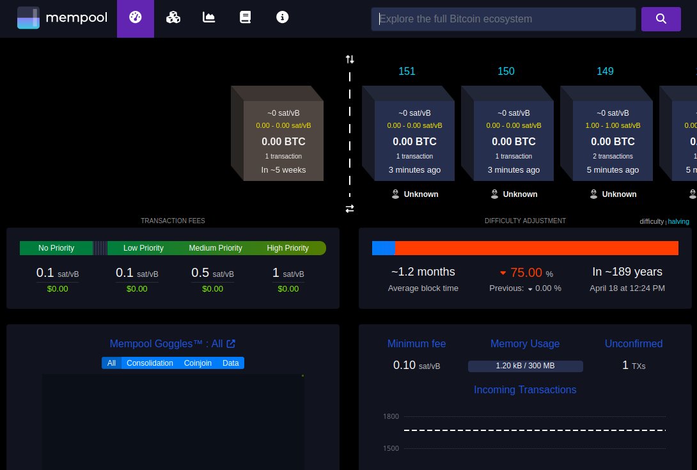Screen dimensions: 697x470
Task: Click the Memory Usage 1.20 kB / 300 MB bar
Action: coord(526,366)
